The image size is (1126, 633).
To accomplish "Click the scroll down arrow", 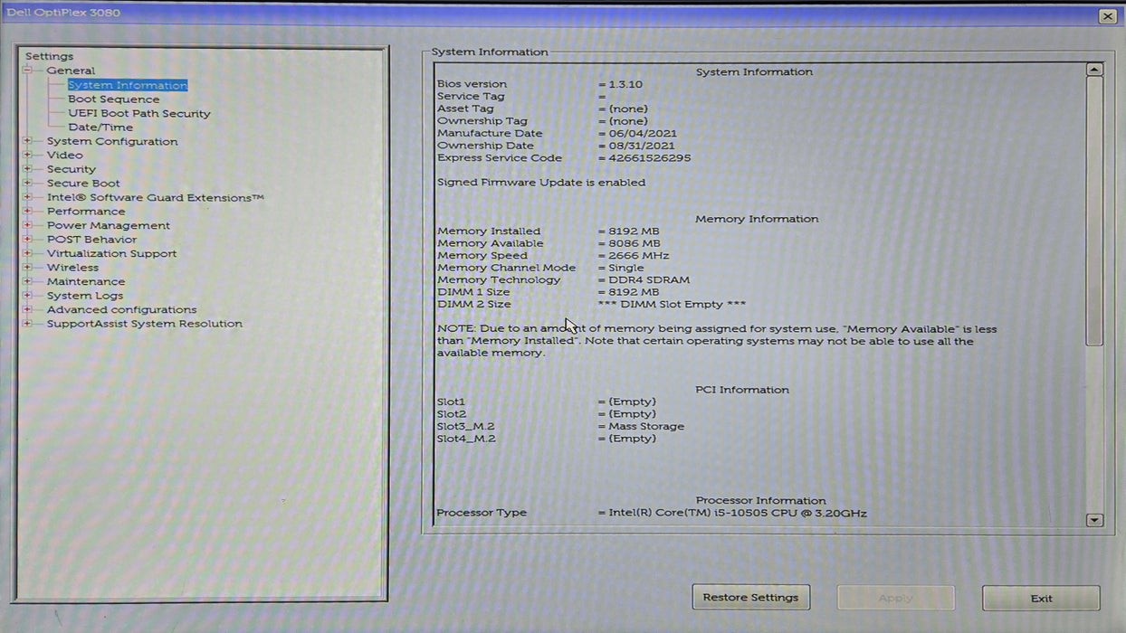I will coord(1094,520).
